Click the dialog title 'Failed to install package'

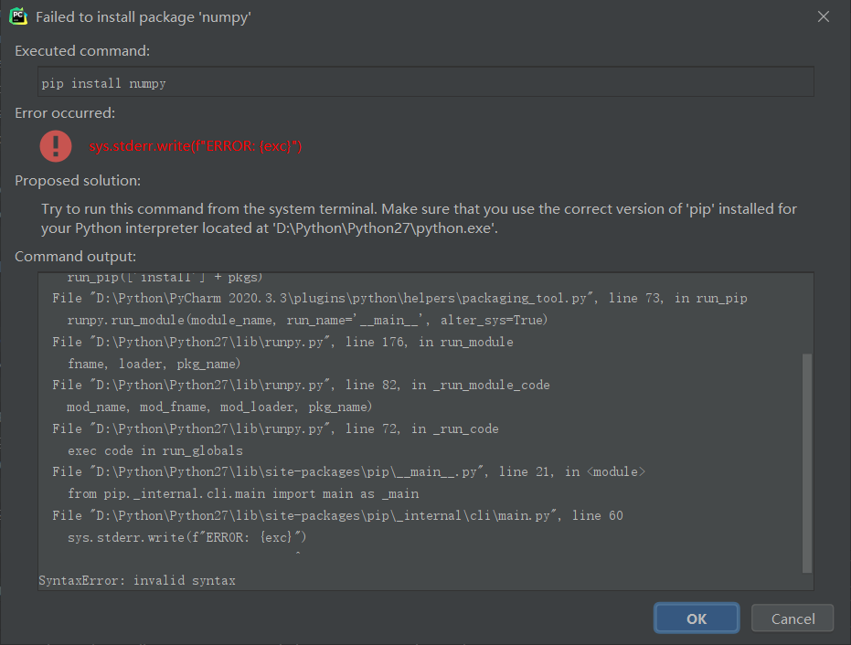pos(144,16)
